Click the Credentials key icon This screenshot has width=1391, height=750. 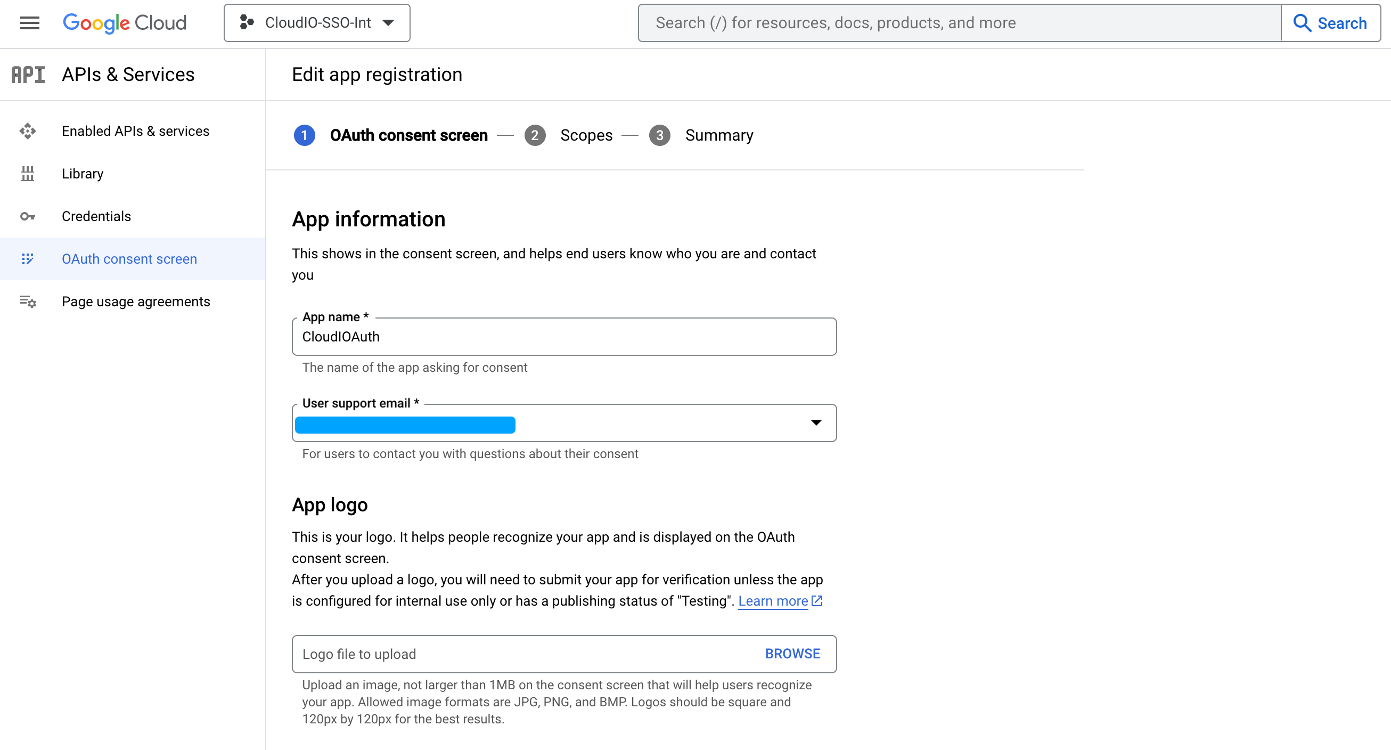(x=28, y=216)
